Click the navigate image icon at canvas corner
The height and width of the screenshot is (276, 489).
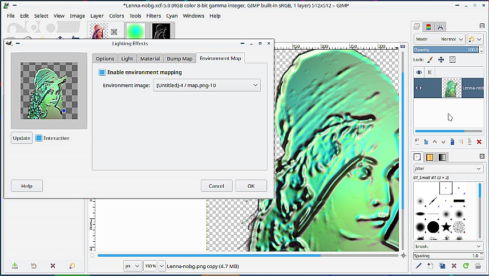click(403, 255)
